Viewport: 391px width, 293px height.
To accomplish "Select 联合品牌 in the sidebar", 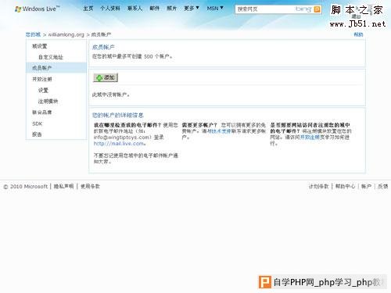I will pos(42,113).
